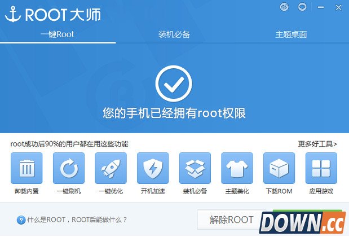Select the 开机加速 shield icon
Screen dimensions: 349x237
(x=153, y=168)
